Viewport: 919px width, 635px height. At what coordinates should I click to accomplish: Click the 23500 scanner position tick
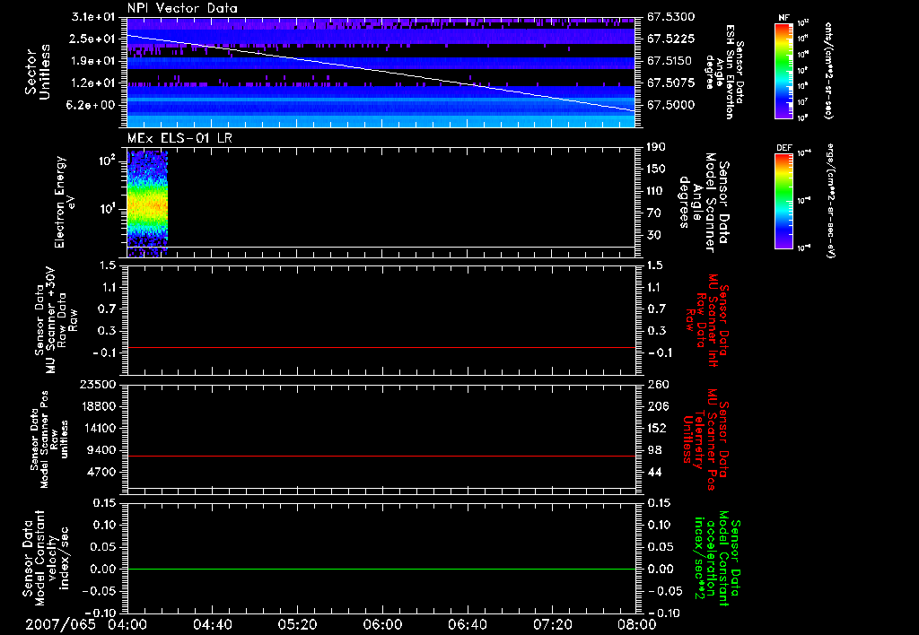point(97,385)
